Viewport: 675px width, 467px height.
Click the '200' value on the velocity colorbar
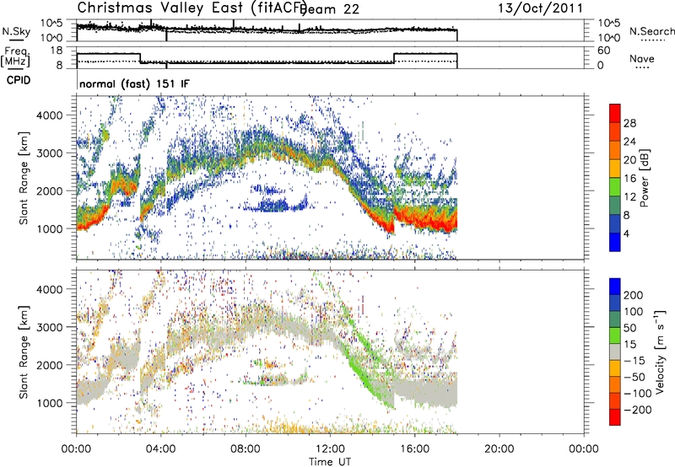634,295
